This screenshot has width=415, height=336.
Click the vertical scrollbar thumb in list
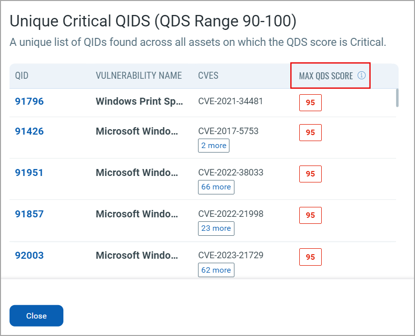[x=397, y=98]
